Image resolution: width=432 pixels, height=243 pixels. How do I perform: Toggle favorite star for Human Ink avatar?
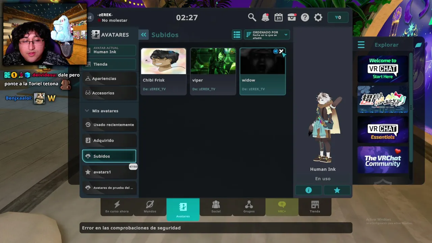[x=337, y=190]
